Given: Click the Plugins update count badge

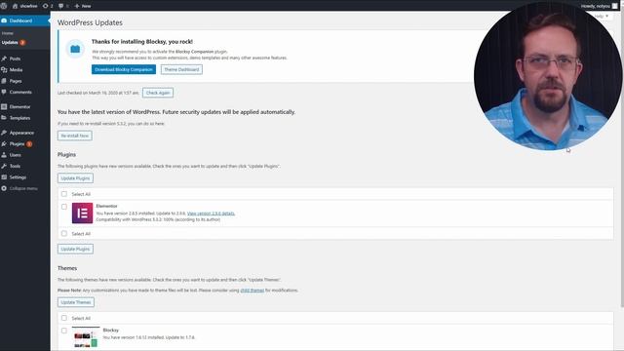Looking at the screenshot, I should pos(29,143).
